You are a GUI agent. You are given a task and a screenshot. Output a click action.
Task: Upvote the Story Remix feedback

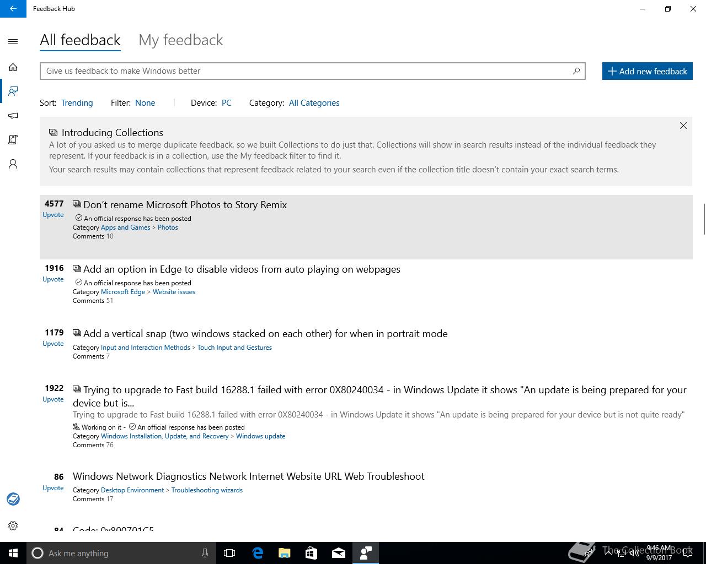point(53,215)
